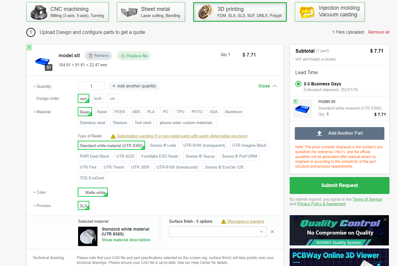Select Somos Taurus resin
The height and width of the screenshot is (266, 398).
(200, 156)
